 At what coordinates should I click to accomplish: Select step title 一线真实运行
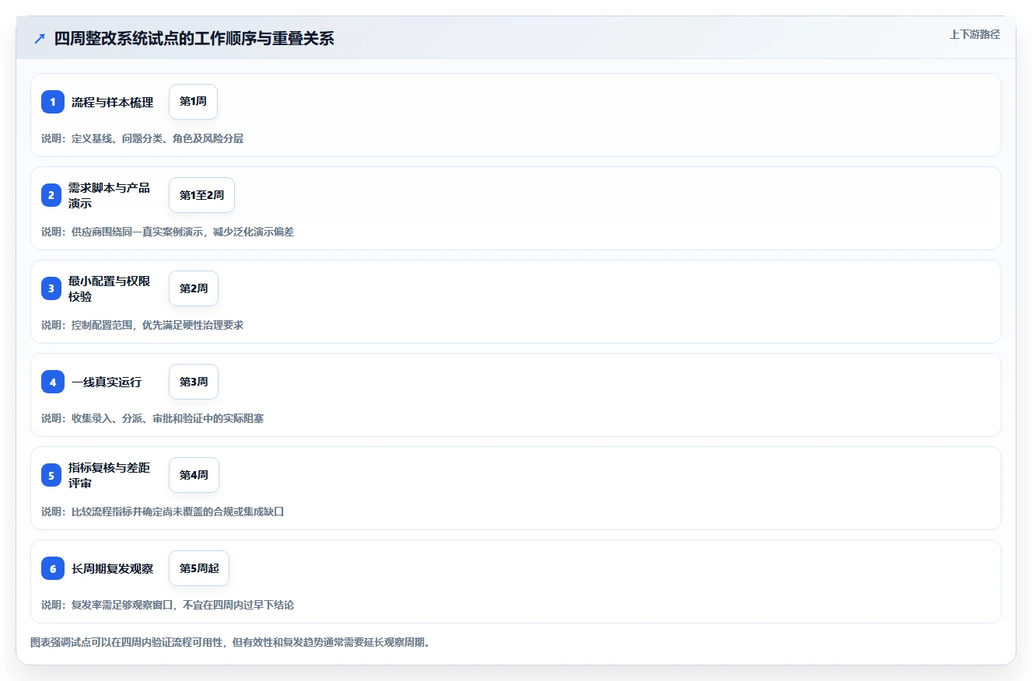point(107,382)
